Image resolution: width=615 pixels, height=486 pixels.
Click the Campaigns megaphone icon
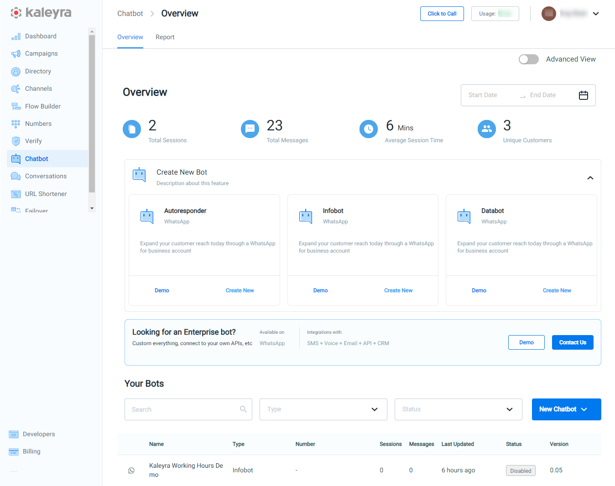(x=16, y=54)
